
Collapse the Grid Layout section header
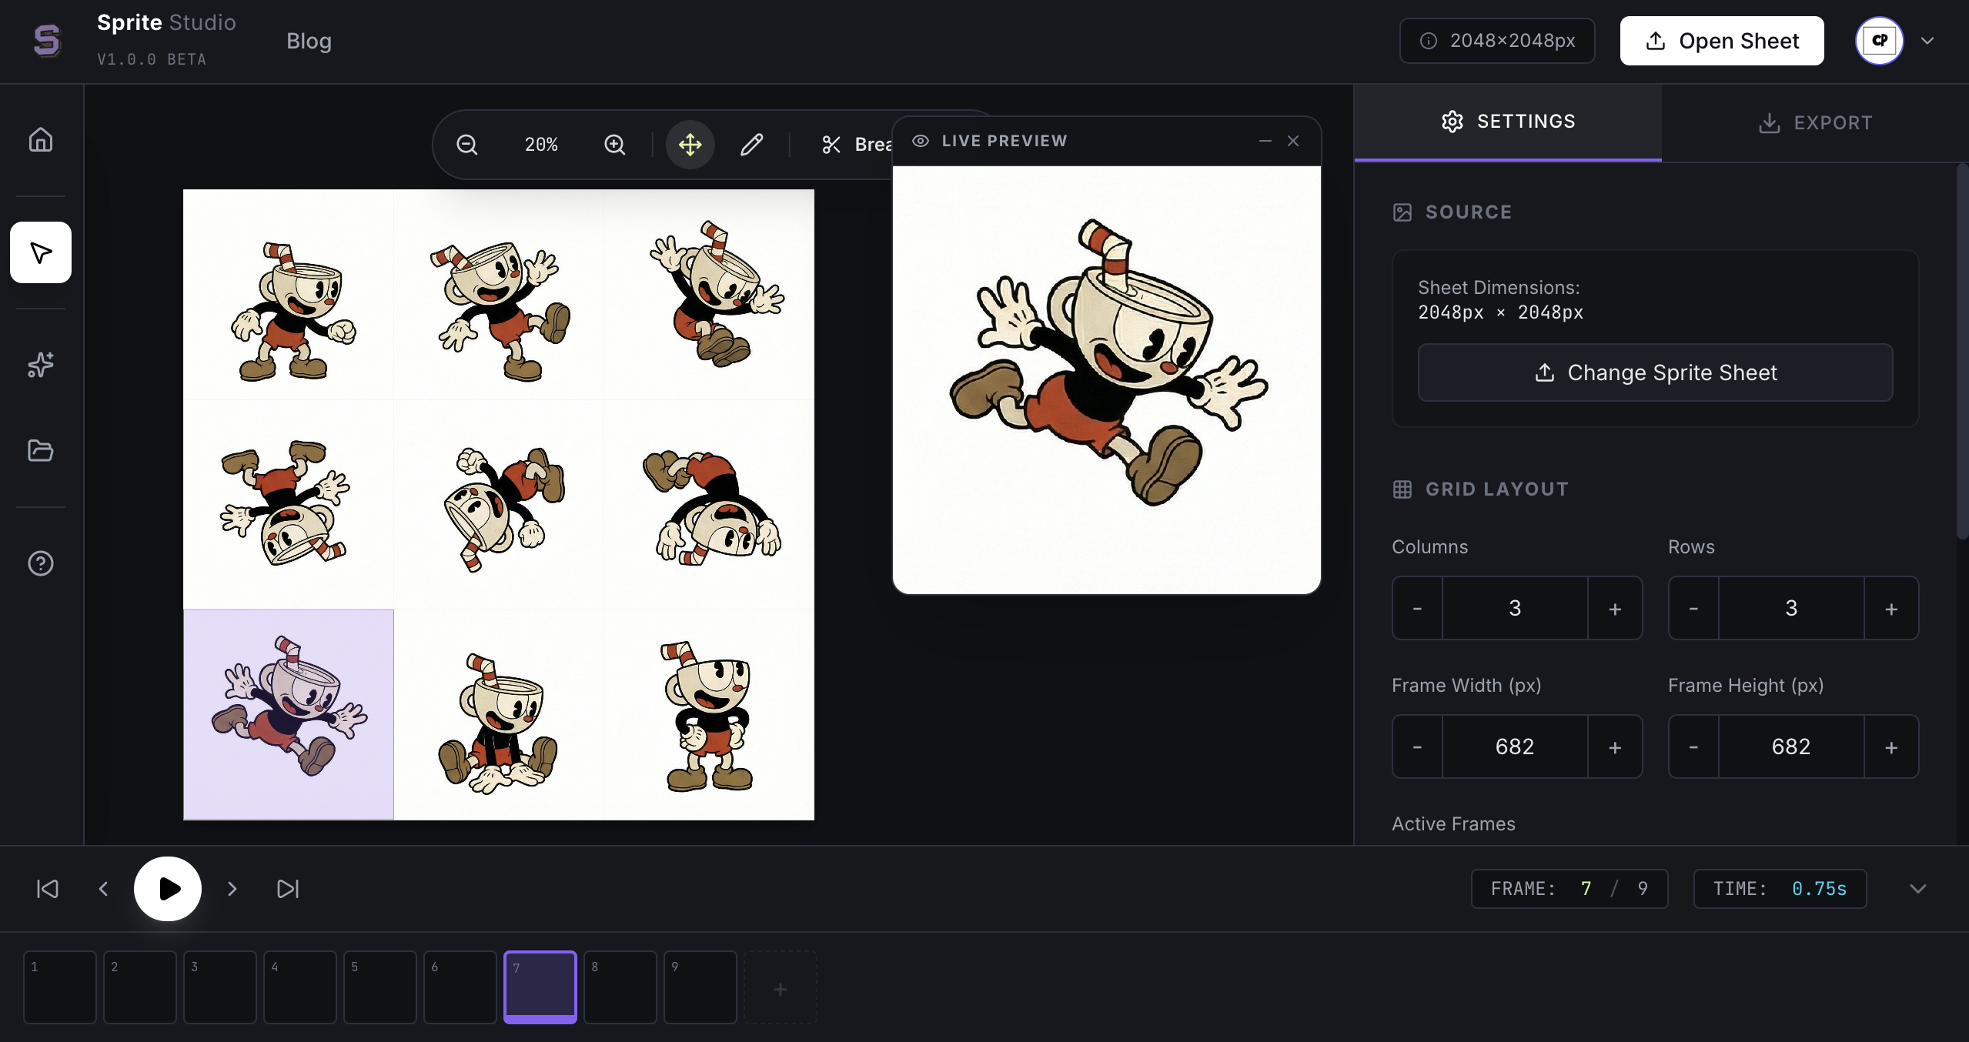1480,489
